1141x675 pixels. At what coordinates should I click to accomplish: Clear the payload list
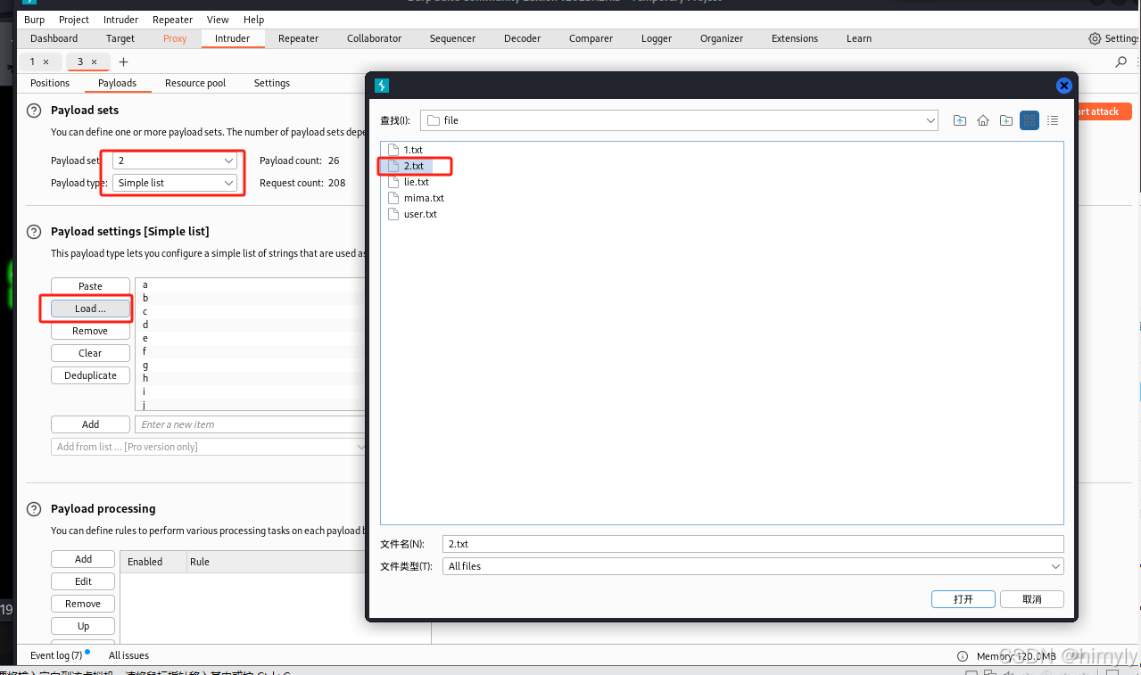click(90, 353)
